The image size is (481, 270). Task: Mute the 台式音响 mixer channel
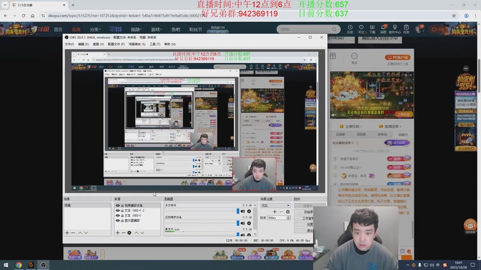click(243, 211)
